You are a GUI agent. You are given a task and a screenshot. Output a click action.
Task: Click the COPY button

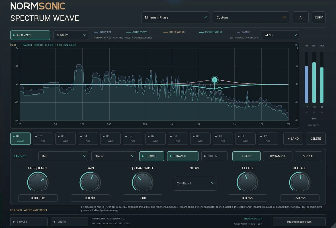click(319, 17)
